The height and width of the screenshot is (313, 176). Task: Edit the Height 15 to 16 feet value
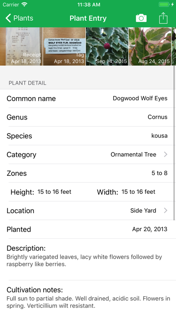point(54,192)
